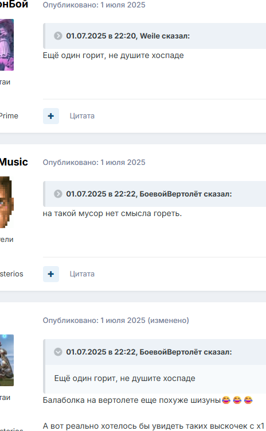Click Цитата under 'Ещё один горит' post
This screenshot has height=431, width=266.
82,116
